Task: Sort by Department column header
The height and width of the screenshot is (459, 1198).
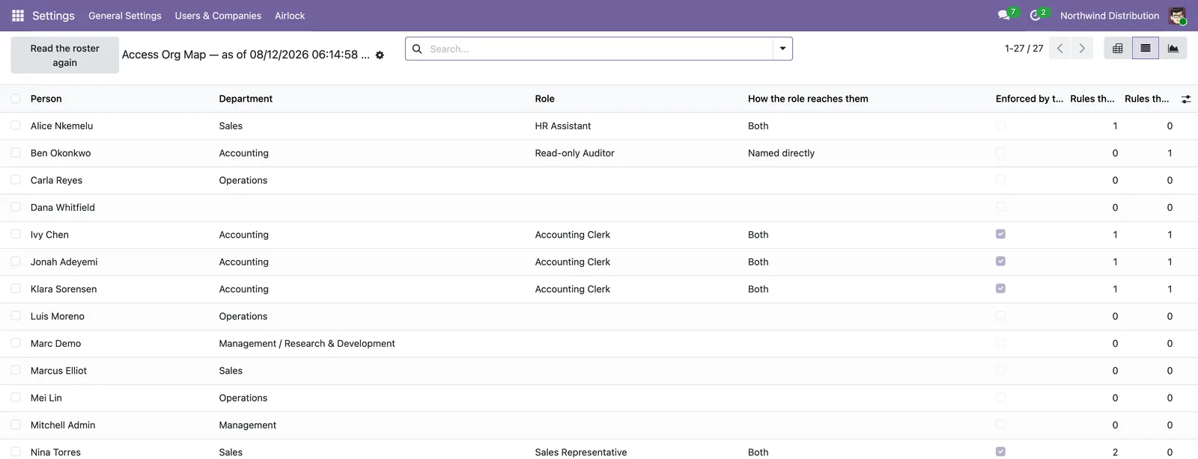Action: point(246,99)
